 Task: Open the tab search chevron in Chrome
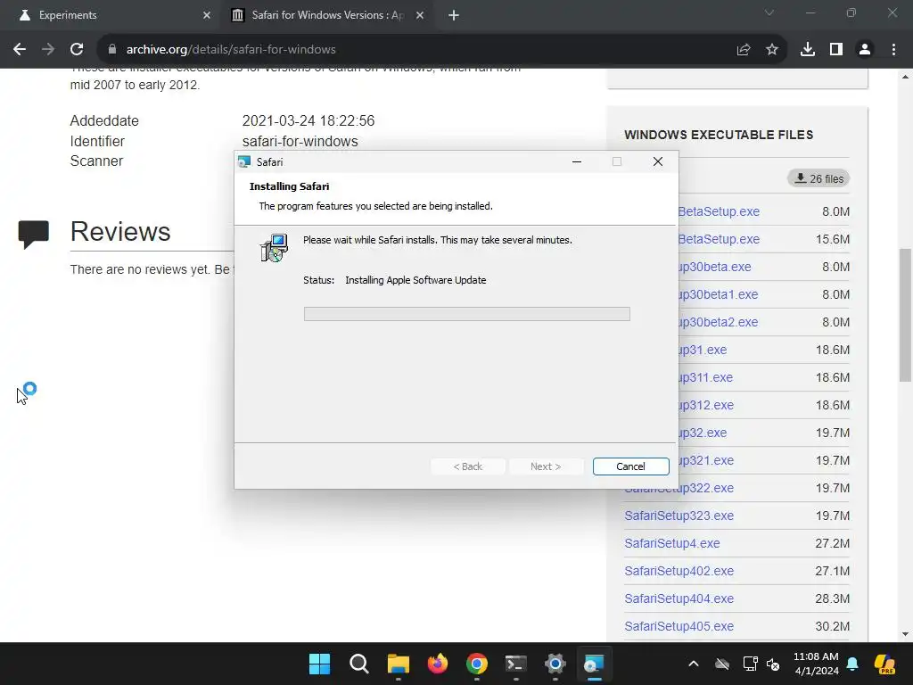[769, 12]
